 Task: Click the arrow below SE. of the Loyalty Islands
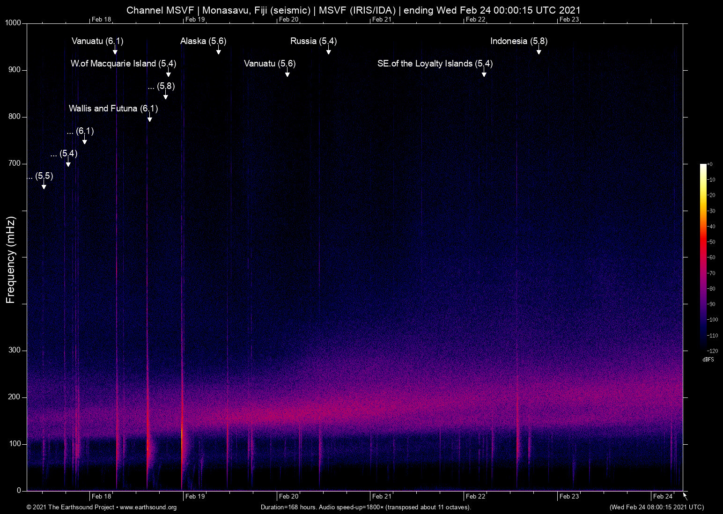484,73
